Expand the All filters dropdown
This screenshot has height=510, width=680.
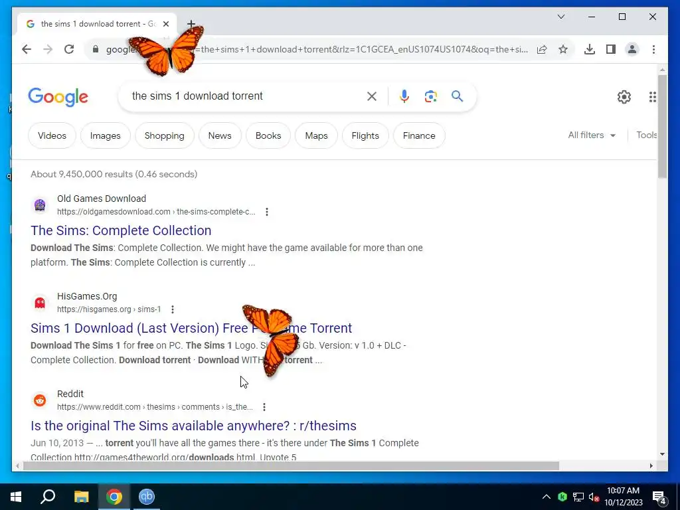pyautogui.click(x=592, y=135)
